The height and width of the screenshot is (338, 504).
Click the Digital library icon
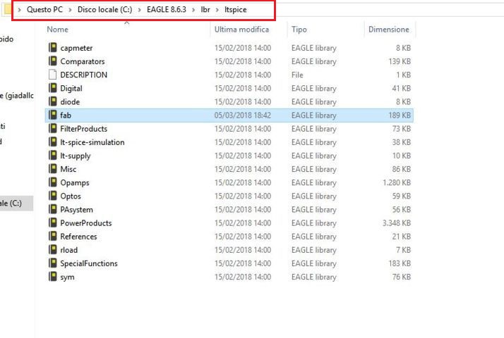pyautogui.click(x=53, y=88)
